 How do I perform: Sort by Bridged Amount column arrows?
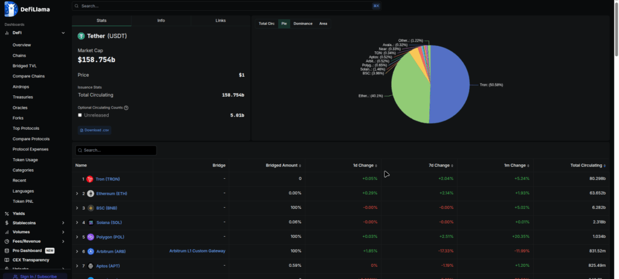(300, 165)
